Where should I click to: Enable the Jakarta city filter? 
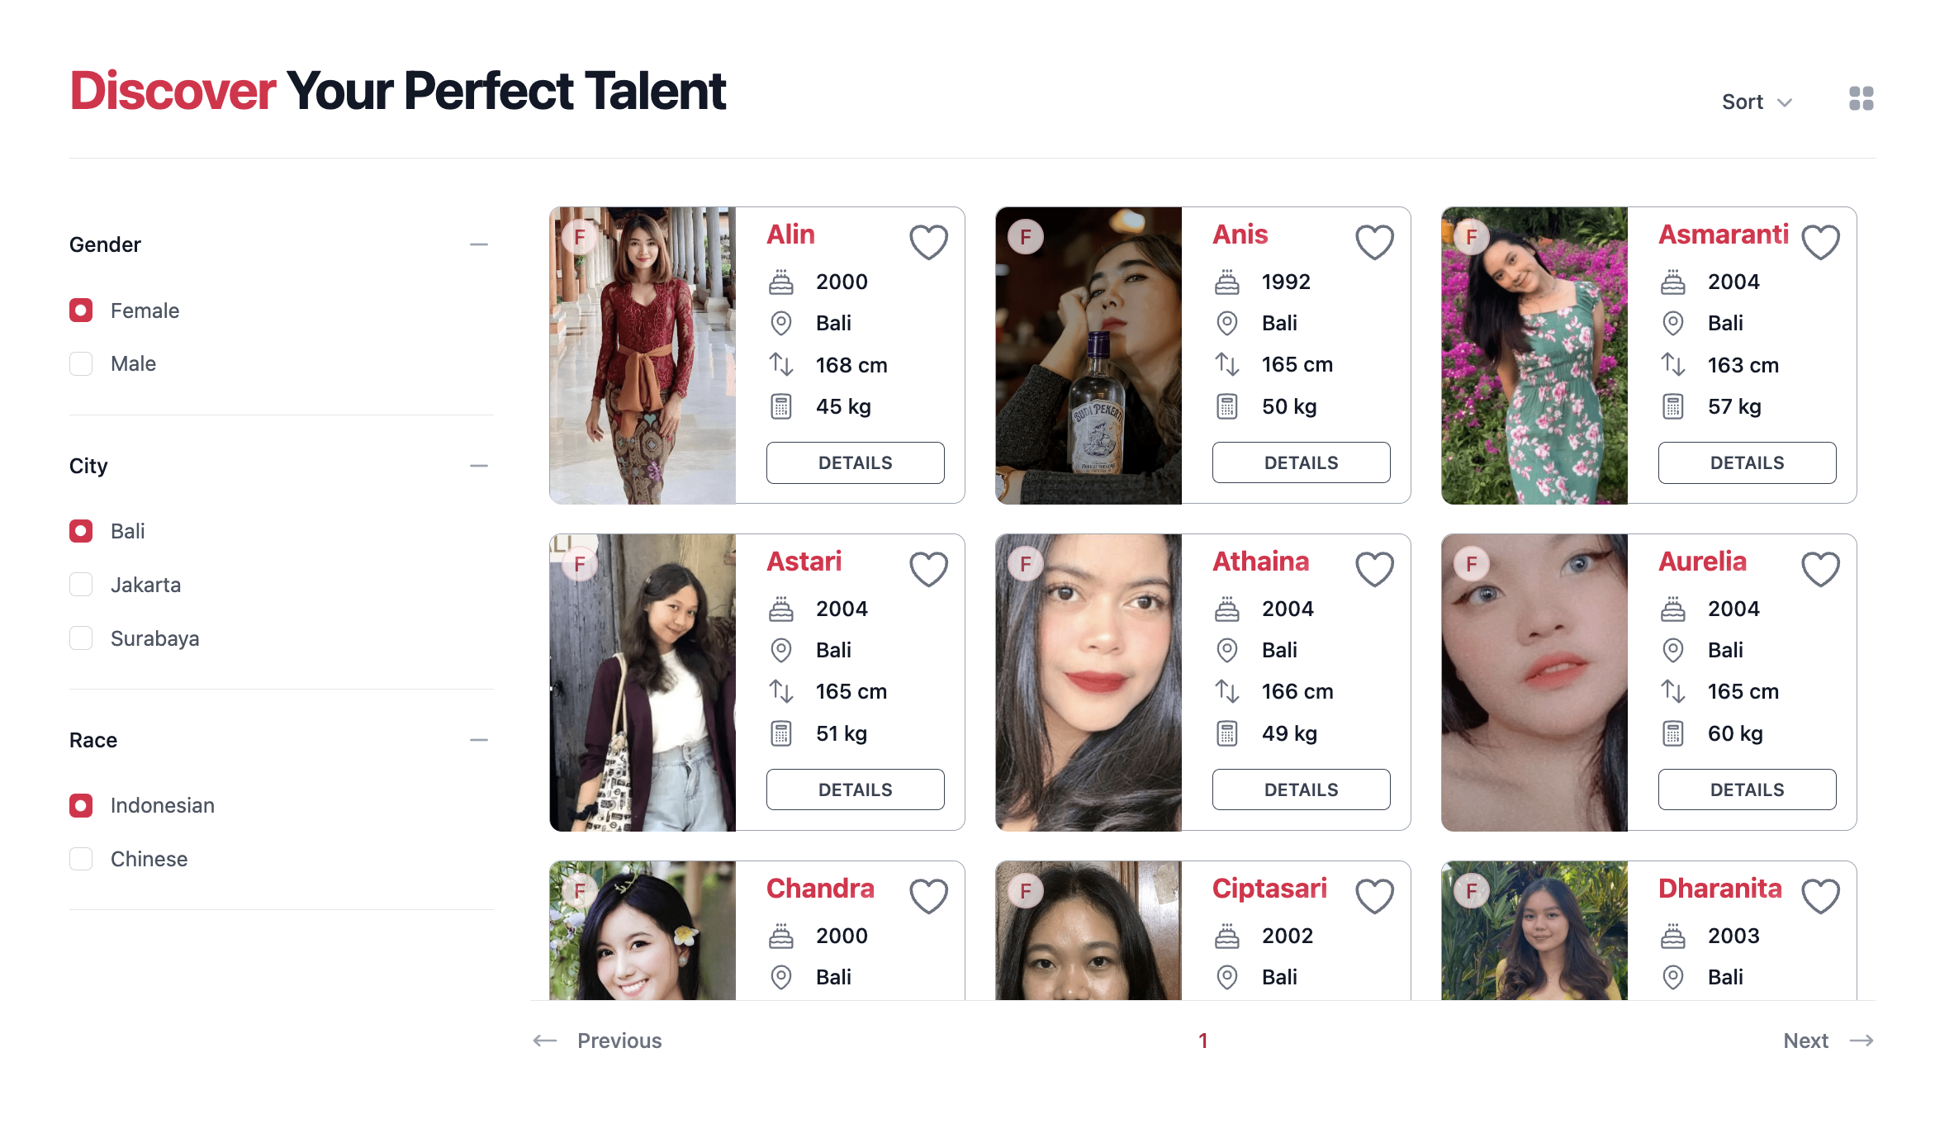(81, 584)
